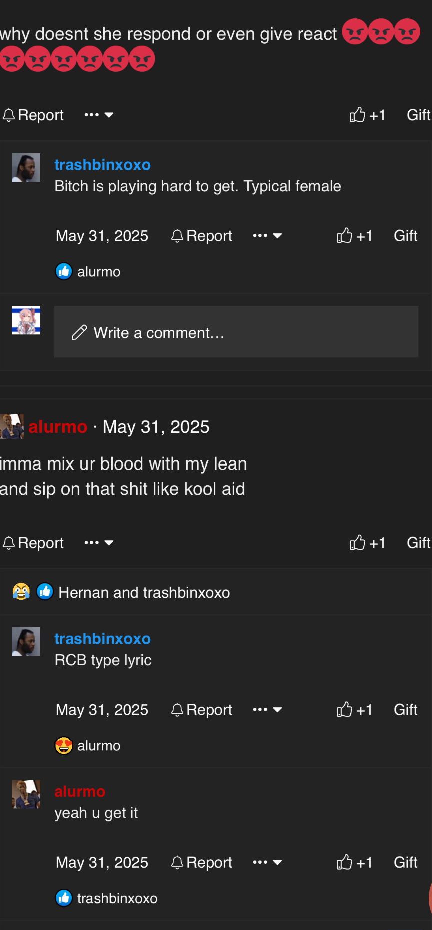Thumbs-up +1 the 'playing hard to get' comment
This screenshot has height=930, width=432.
pyautogui.click(x=354, y=236)
